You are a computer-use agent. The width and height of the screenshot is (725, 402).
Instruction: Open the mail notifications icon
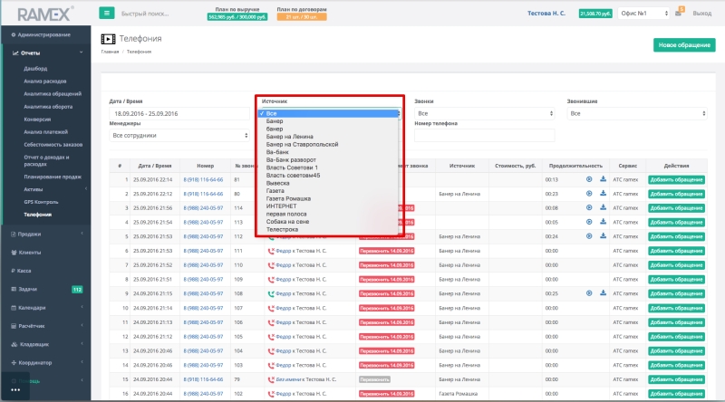pos(678,13)
